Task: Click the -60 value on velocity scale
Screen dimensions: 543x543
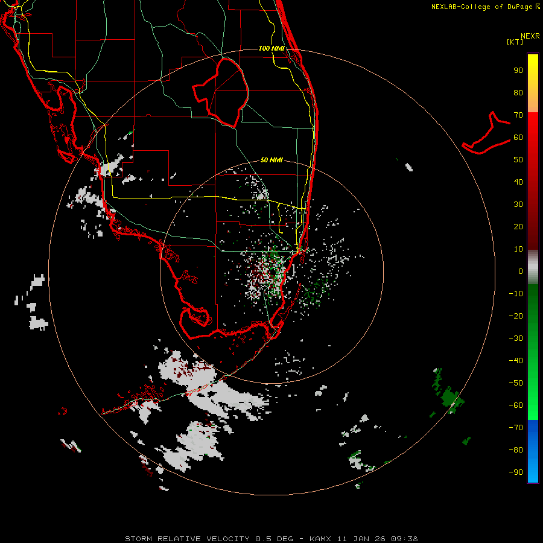Action: tap(516, 405)
